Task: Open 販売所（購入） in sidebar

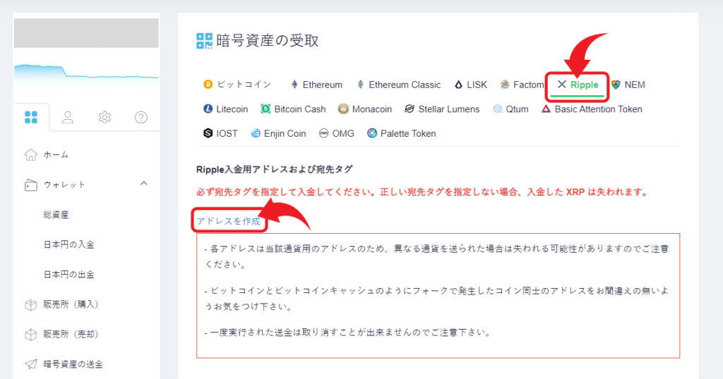Action: click(71, 304)
